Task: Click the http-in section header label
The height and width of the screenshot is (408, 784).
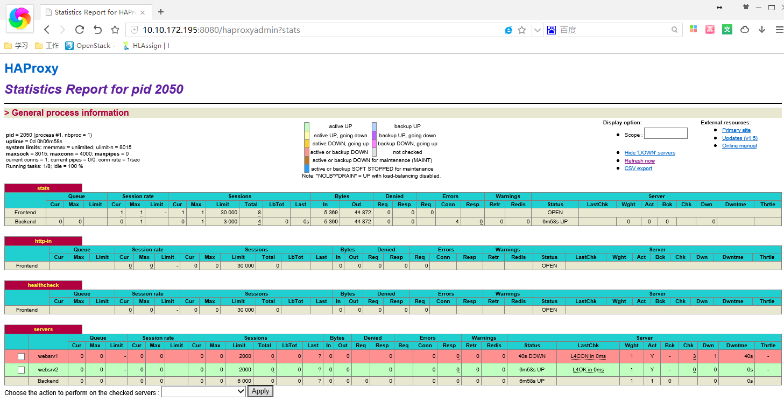Action: [x=43, y=241]
